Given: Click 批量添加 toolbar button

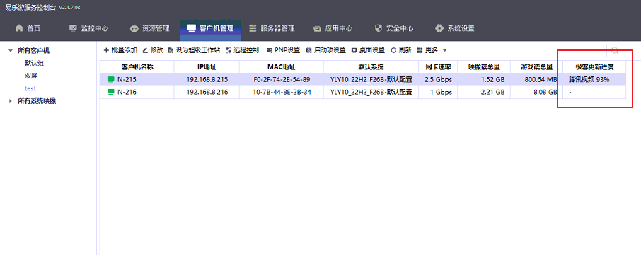Looking at the screenshot, I should click(x=120, y=50).
